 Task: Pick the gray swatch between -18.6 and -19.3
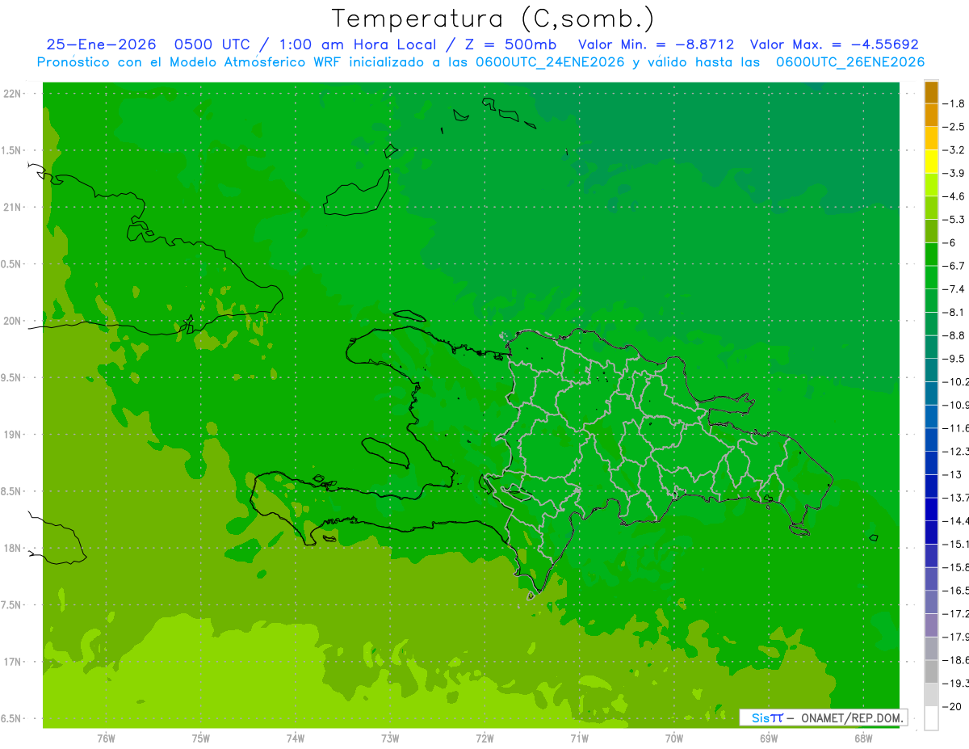931,671
